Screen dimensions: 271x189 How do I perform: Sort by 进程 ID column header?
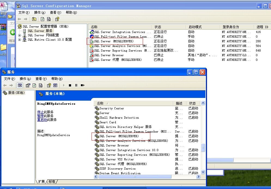262,27
